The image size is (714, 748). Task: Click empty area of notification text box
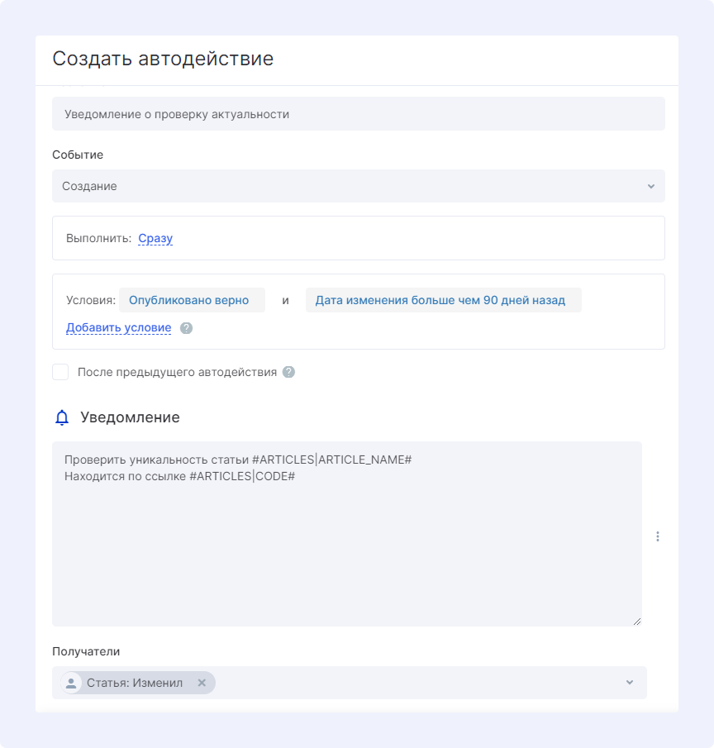tap(347, 554)
